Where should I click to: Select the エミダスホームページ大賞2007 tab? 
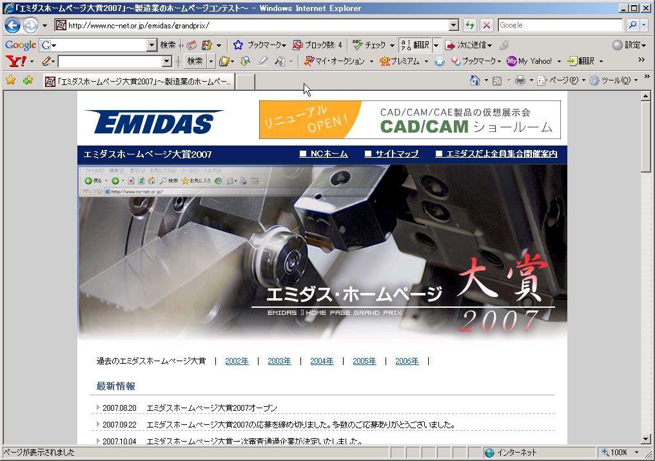tap(139, 81)
